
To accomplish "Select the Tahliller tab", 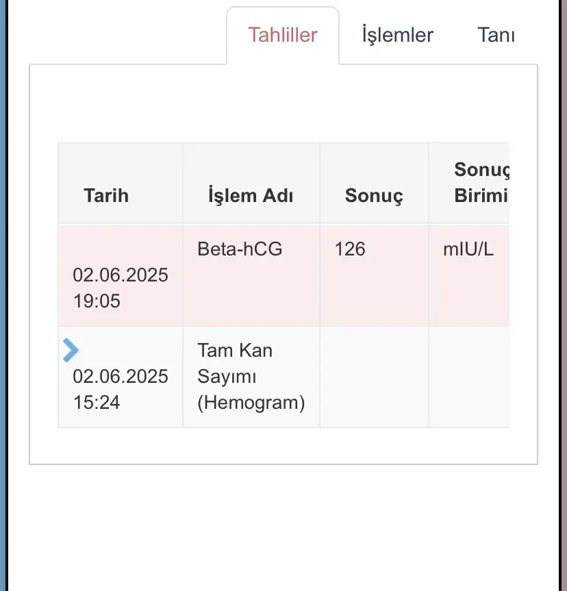I will pyautogui.click(x=283, y=35).
